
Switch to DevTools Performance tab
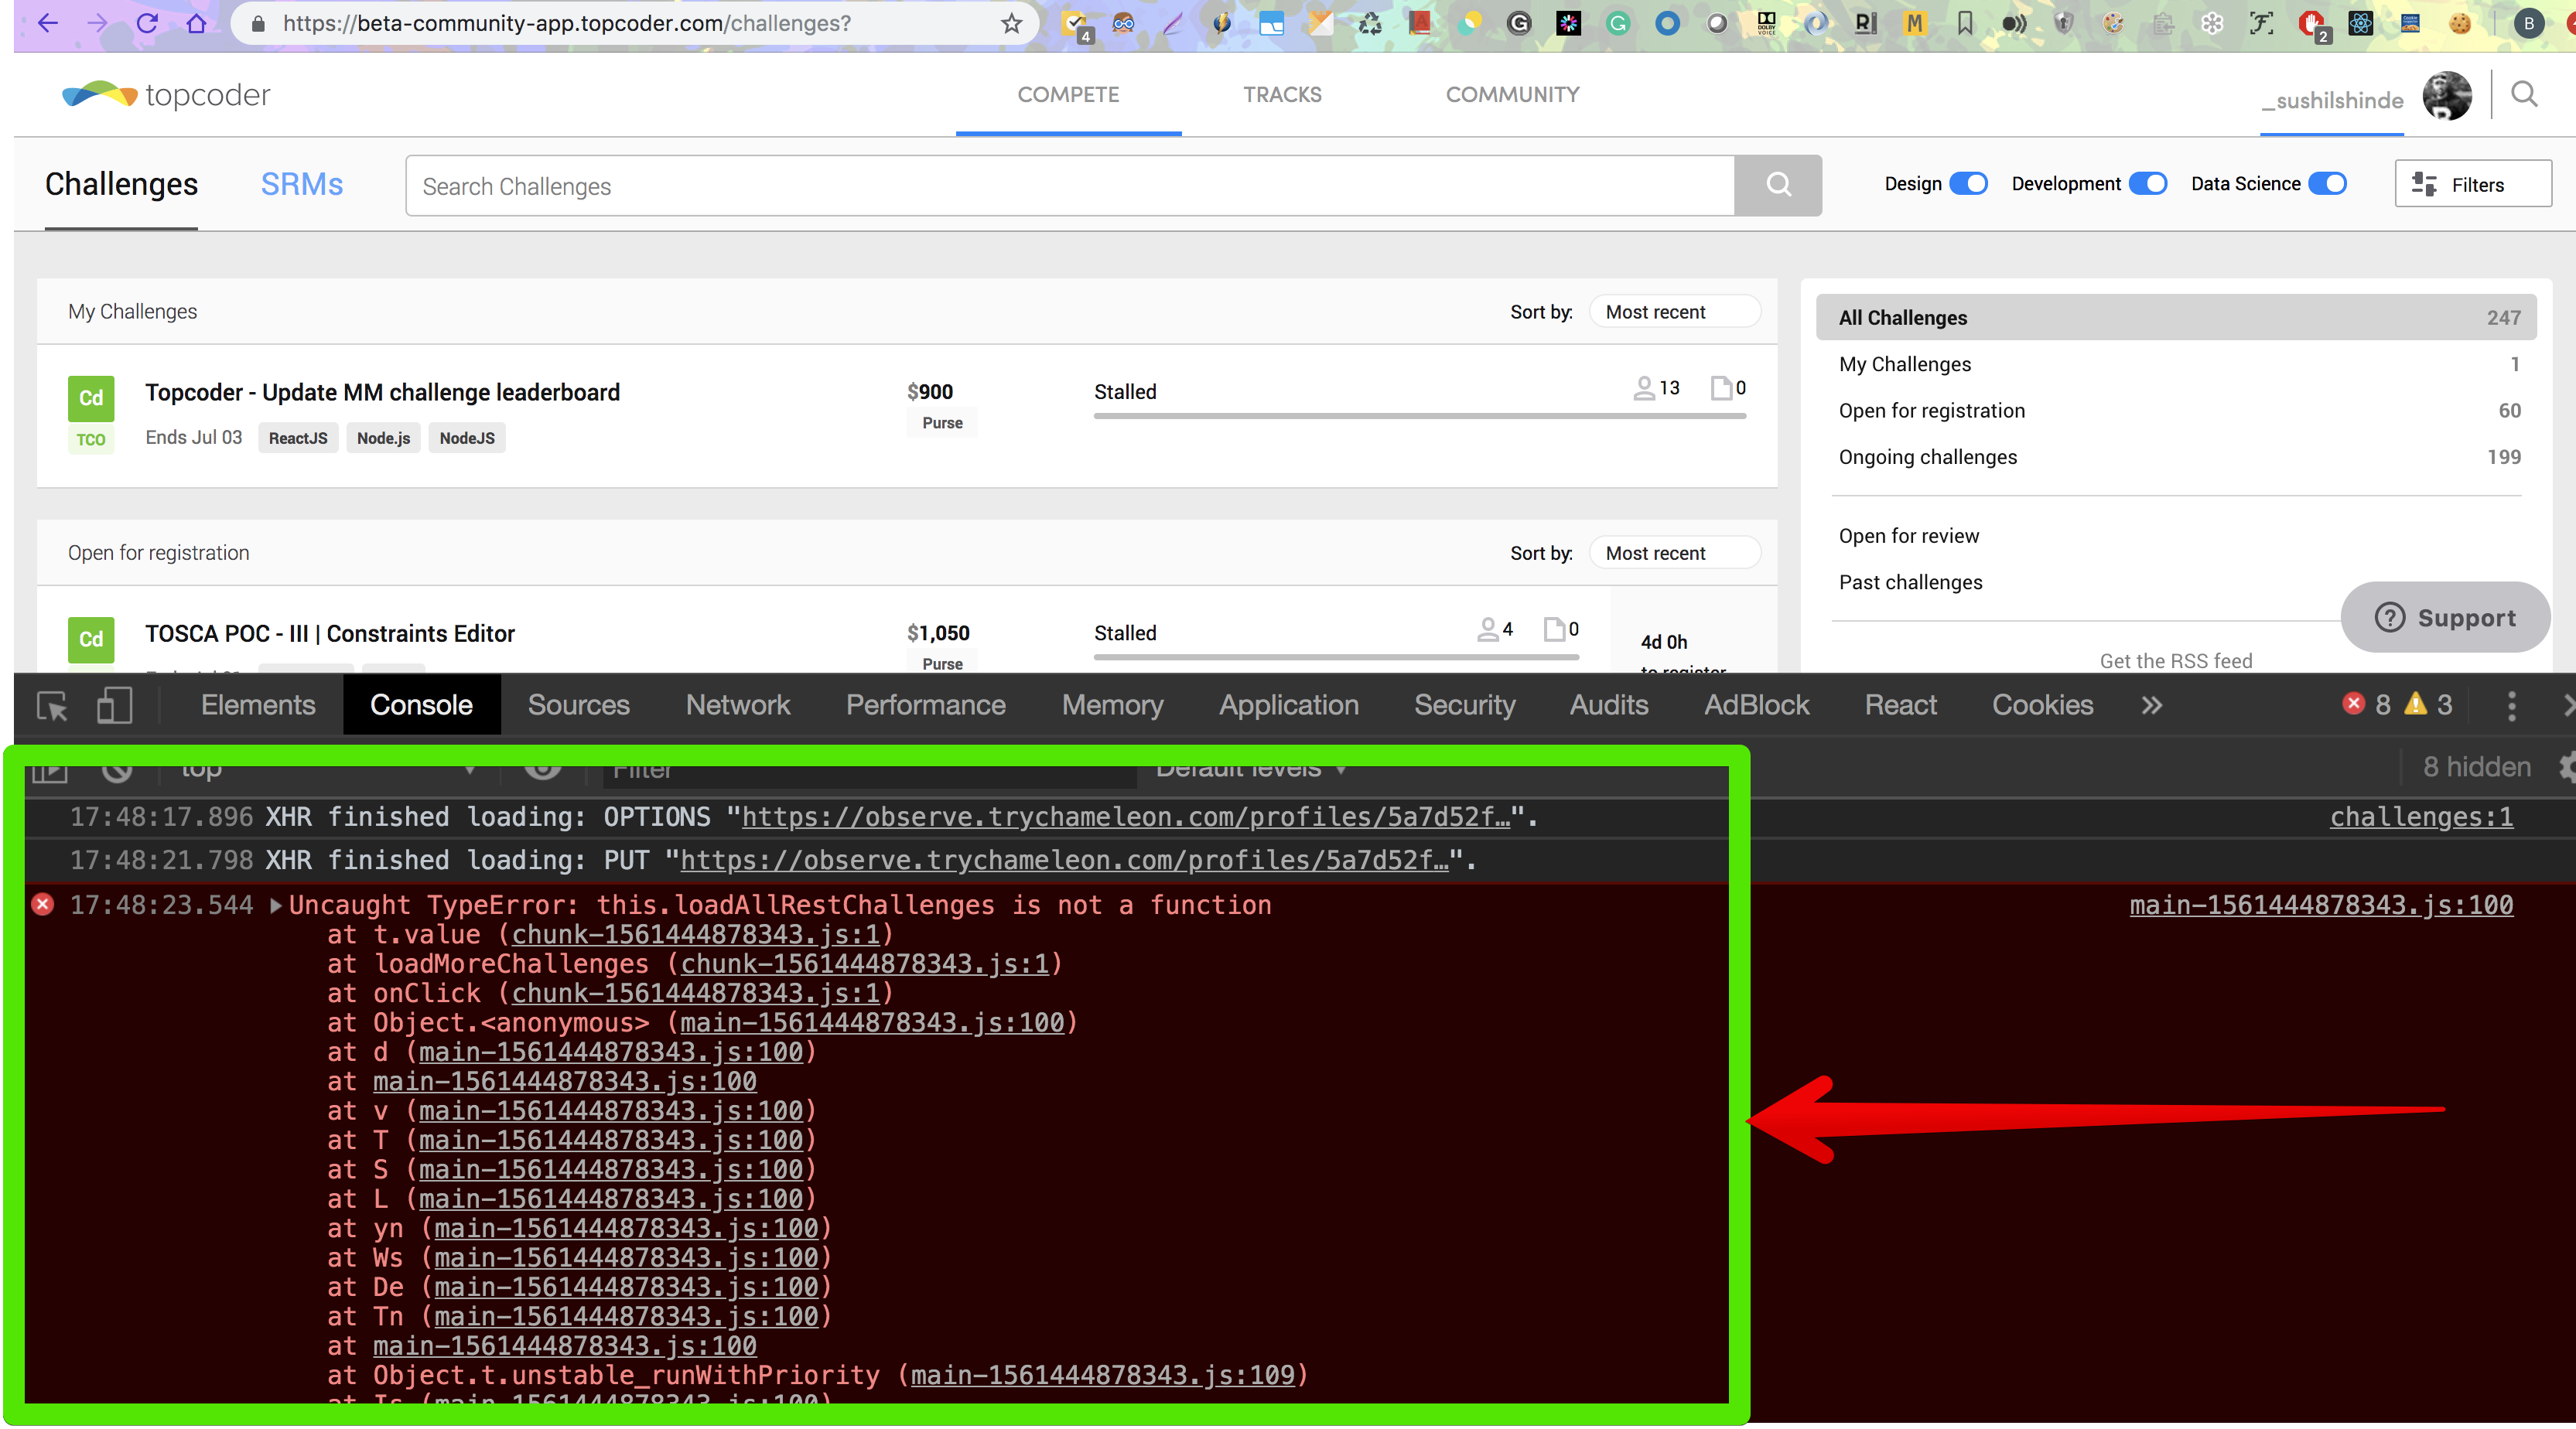click(925, 705)
